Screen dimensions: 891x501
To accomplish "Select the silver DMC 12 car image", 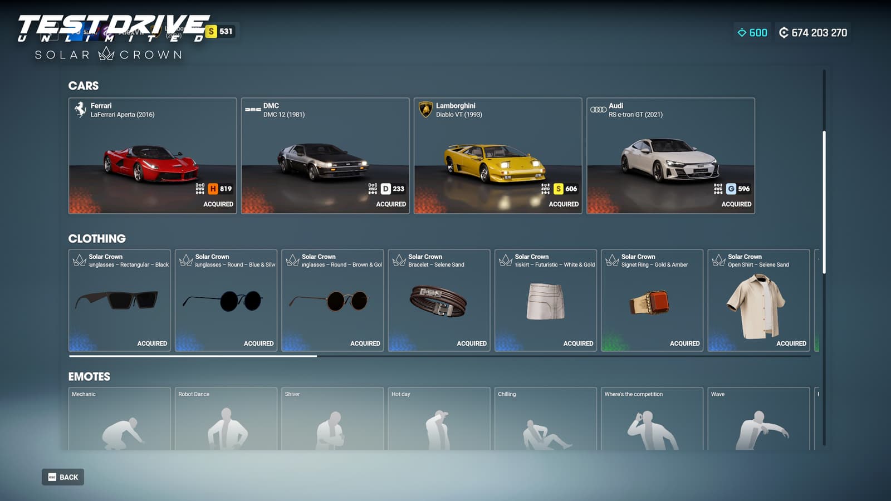I will (323, 161).
